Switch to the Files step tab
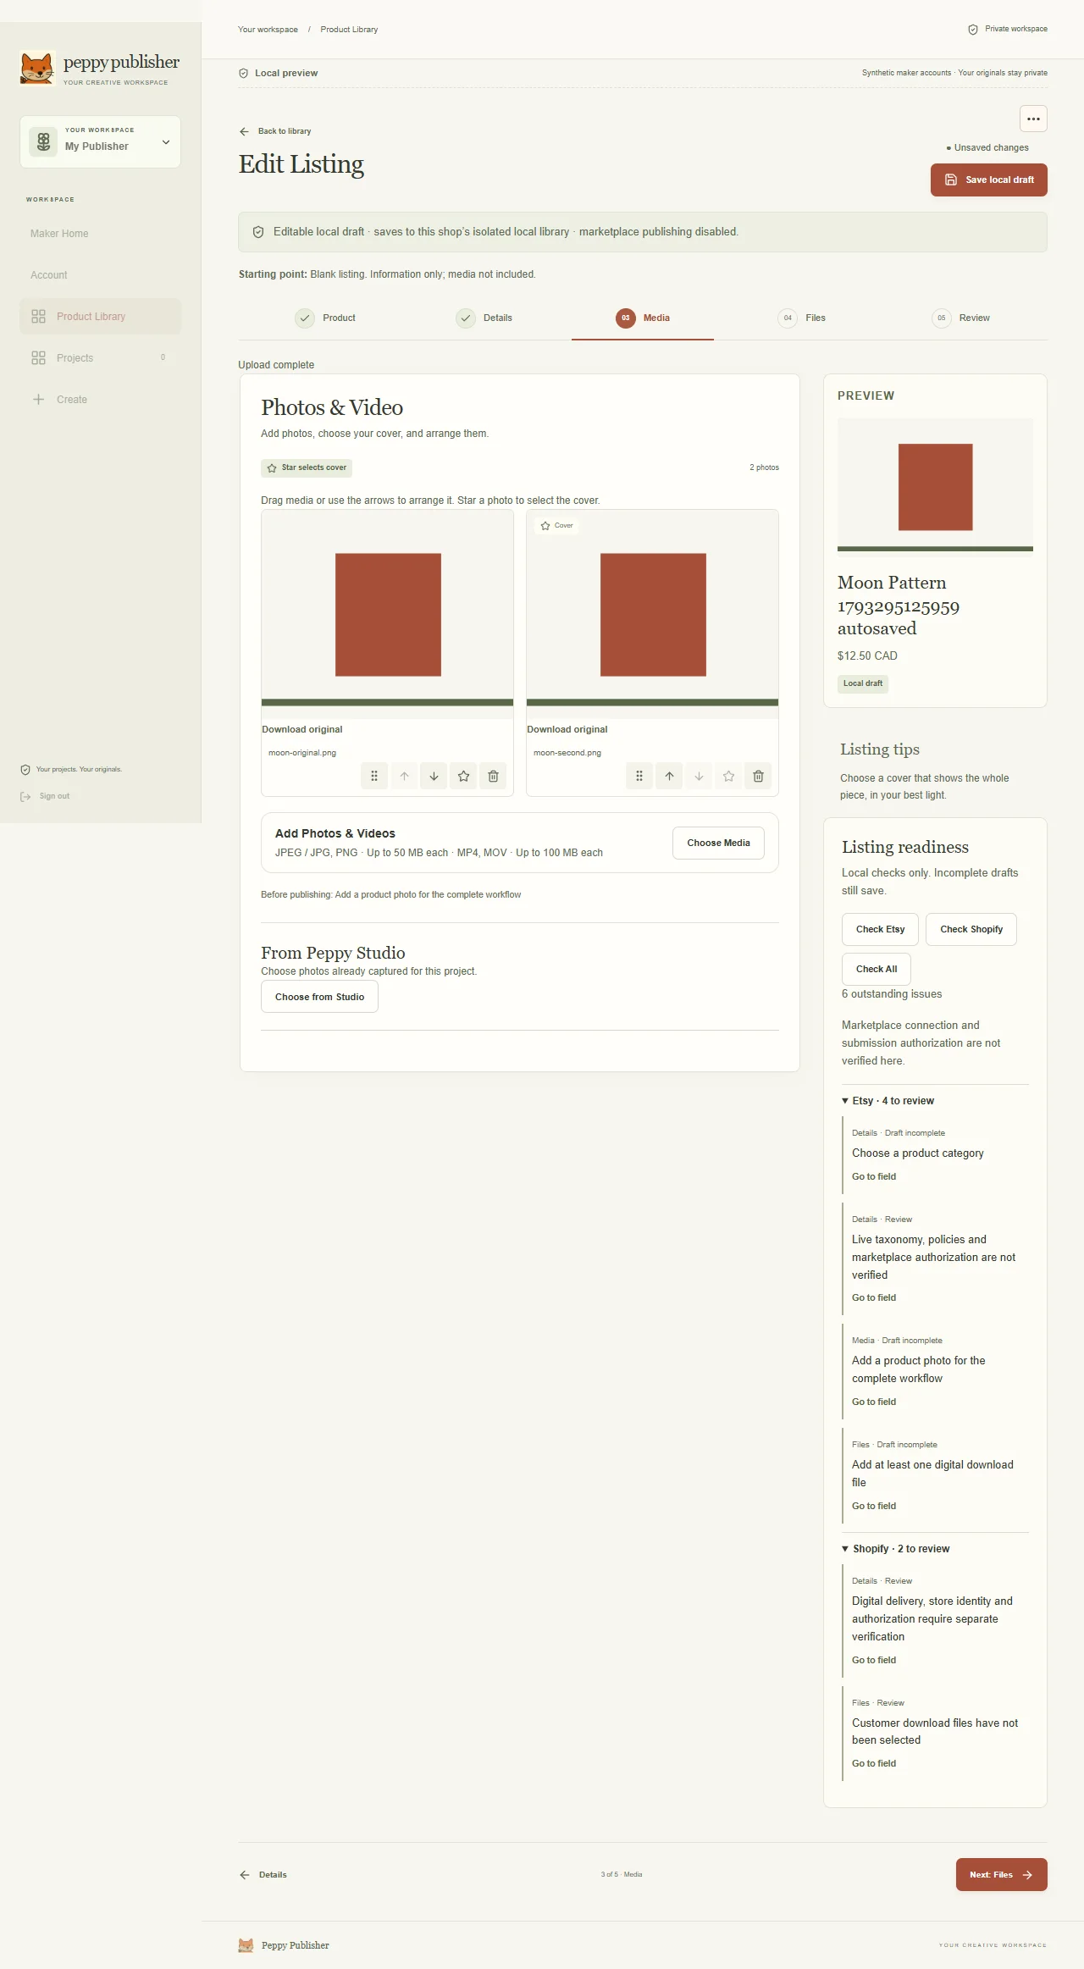The width and height of the screenshot is (1084, 1969). [801, 318]
